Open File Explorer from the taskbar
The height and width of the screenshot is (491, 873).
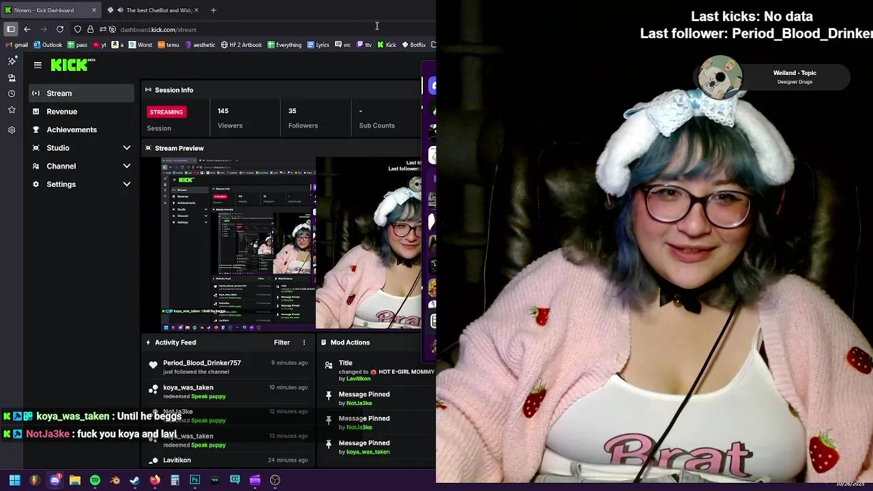click(75, 480)
